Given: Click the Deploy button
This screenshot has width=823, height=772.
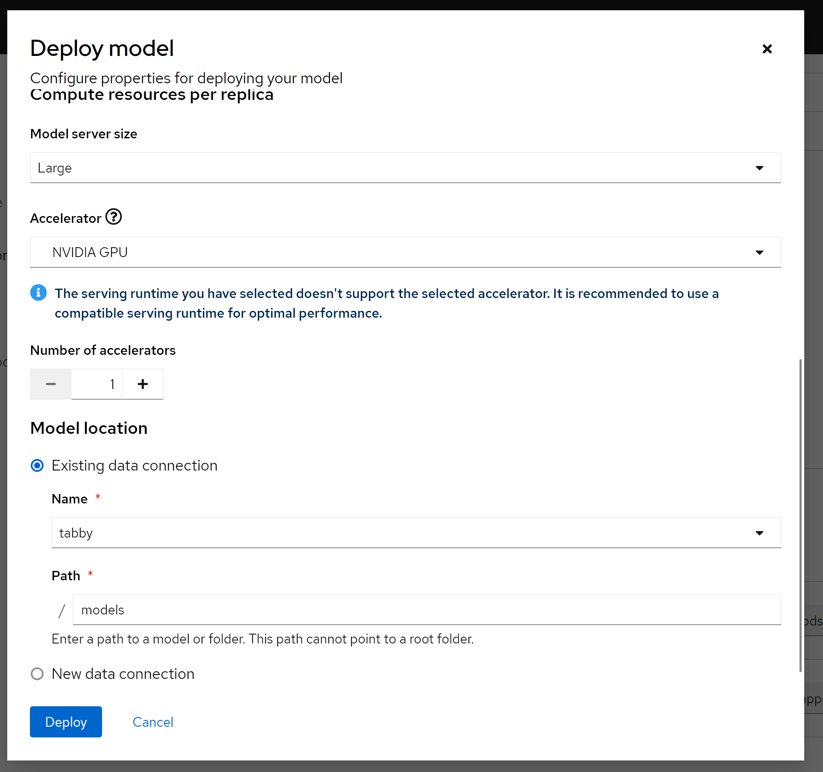Looking at the screenshot, I should [66, 722].
